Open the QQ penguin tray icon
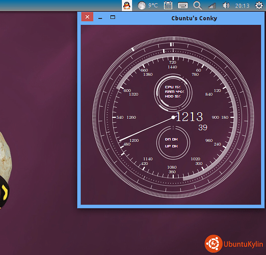The image size is (266, 255). tap(127, 6)
